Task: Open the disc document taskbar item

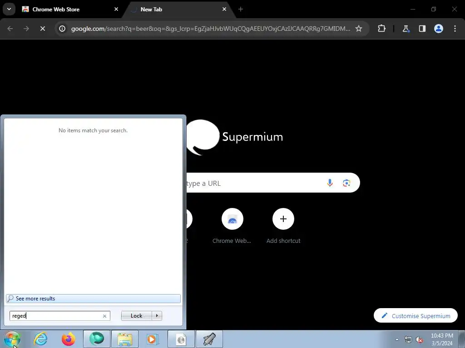Action: tap(181, 339)
